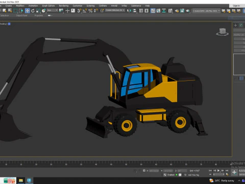Open the Object Paint ribbon tab

[21, 15]
